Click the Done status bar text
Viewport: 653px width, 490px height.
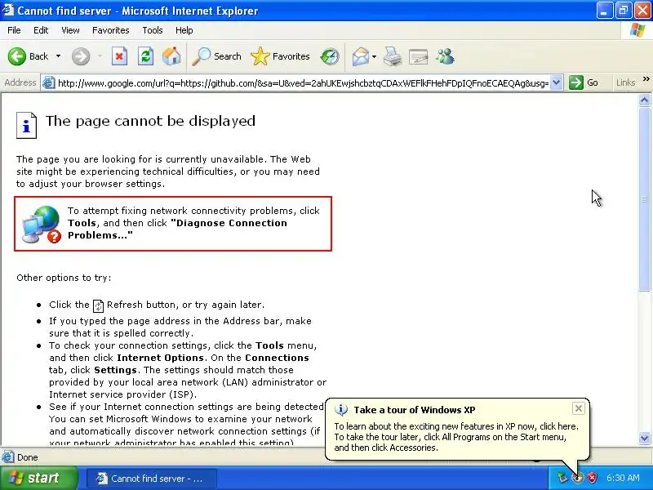[28, 457]
